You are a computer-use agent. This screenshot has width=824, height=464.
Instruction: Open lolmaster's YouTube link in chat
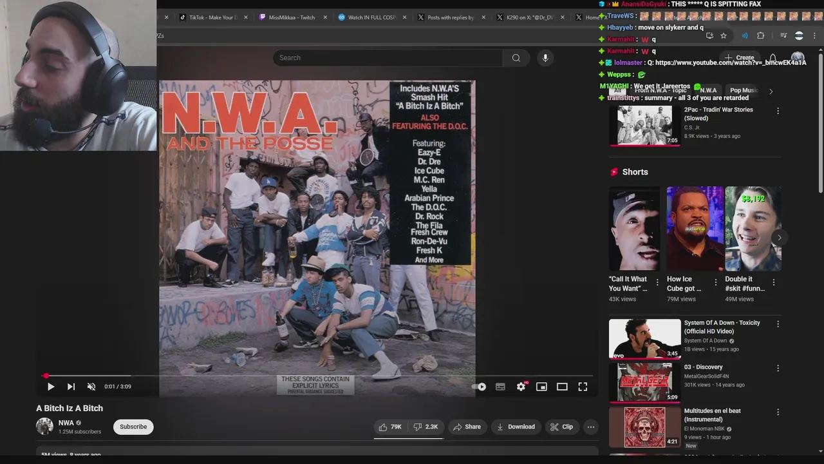730,63
